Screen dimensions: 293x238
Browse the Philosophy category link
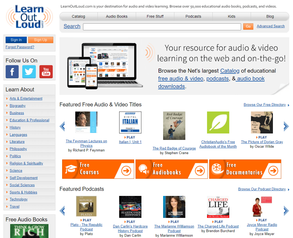click(18, 149)
